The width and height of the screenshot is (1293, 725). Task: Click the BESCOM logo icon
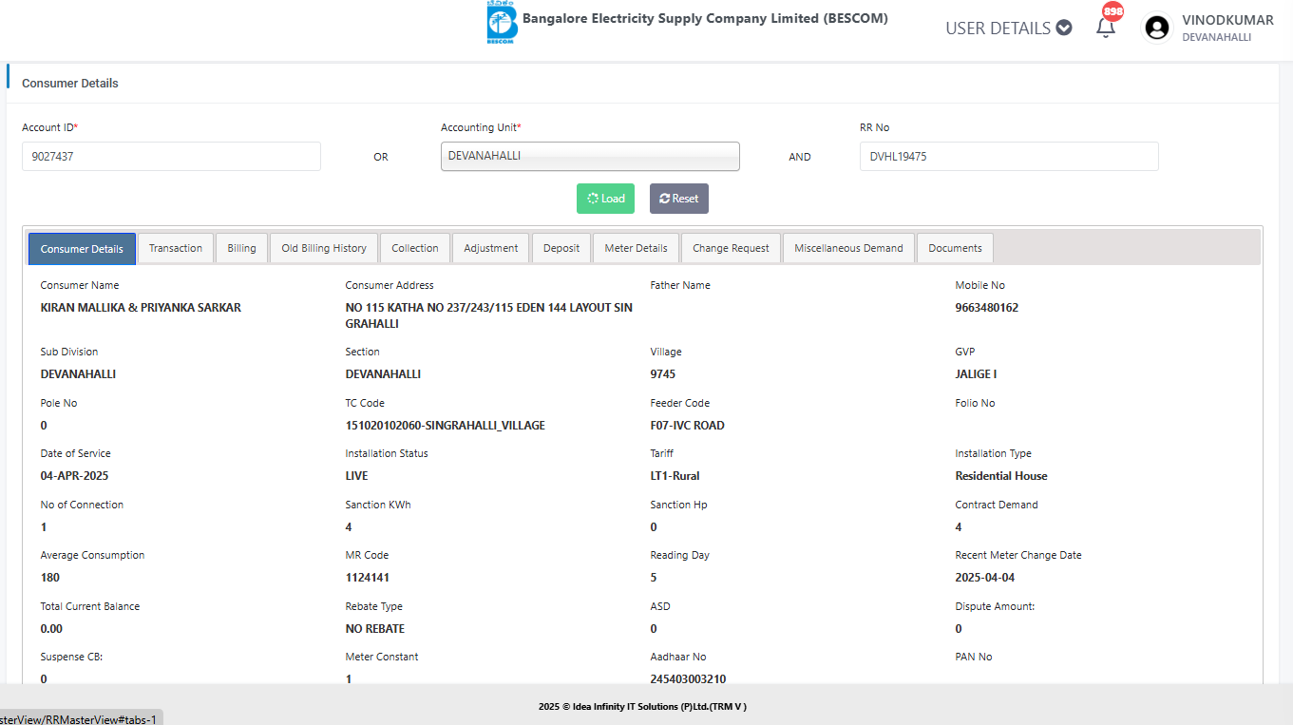(x=502, y=24)
